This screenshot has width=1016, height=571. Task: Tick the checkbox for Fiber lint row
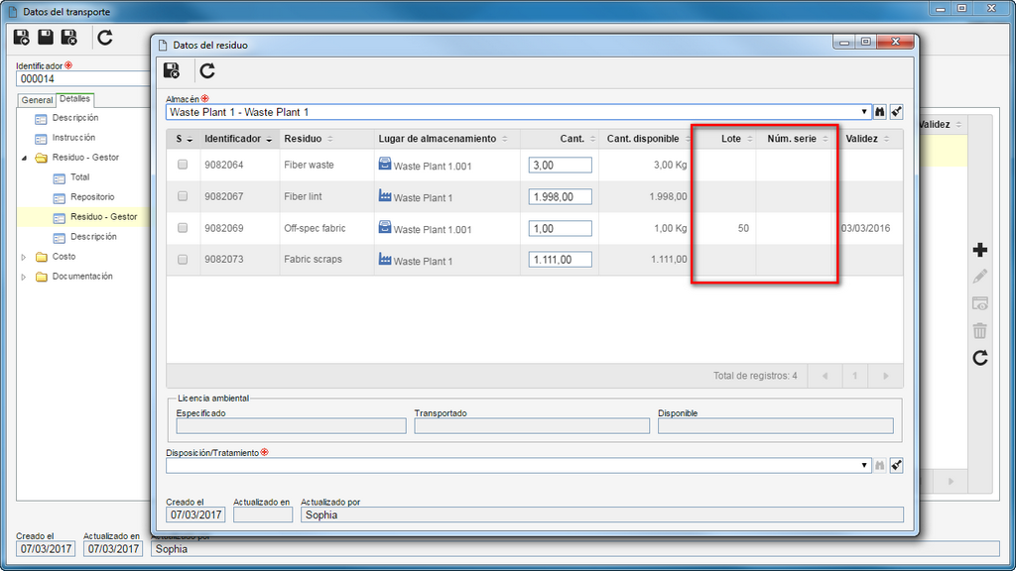tap(183, 196)
